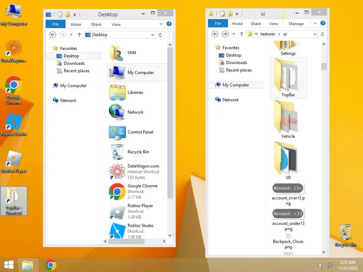Open View tab in ui window
Image resolution: width=363 pixels, height=272 pixels.
click(x=273, y=24)
